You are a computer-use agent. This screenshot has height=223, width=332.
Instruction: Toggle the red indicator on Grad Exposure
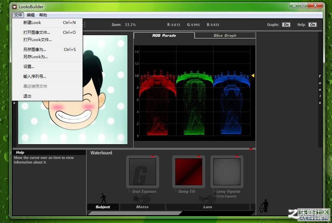152,156
